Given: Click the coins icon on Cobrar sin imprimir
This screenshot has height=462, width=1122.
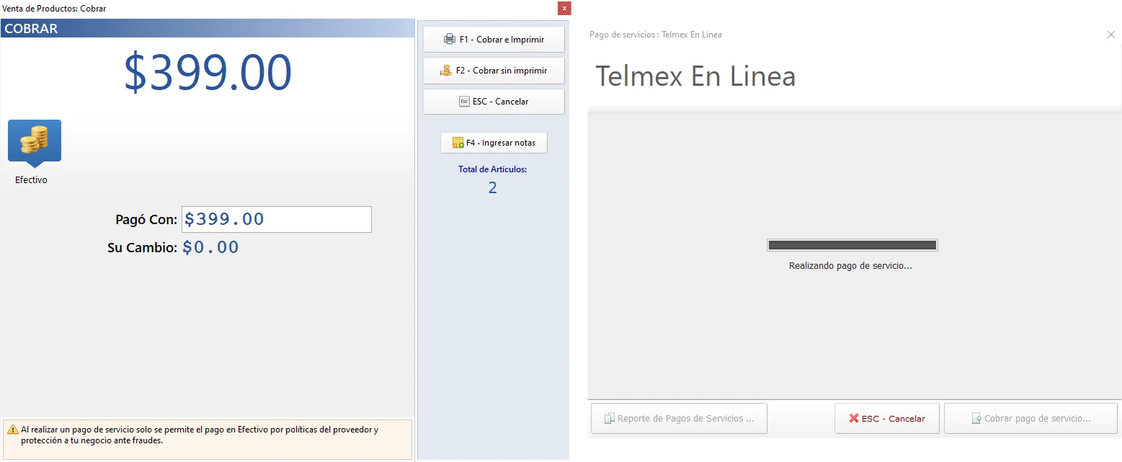Looking at the screenshot, I should 446,70.
